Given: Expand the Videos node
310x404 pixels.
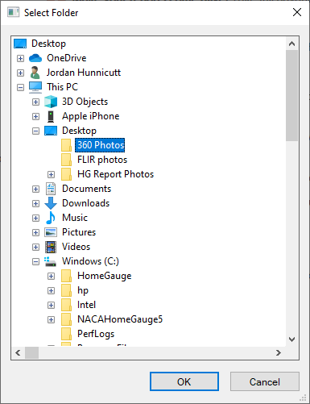Looking at the screenshot, I should tap(35, 247).
